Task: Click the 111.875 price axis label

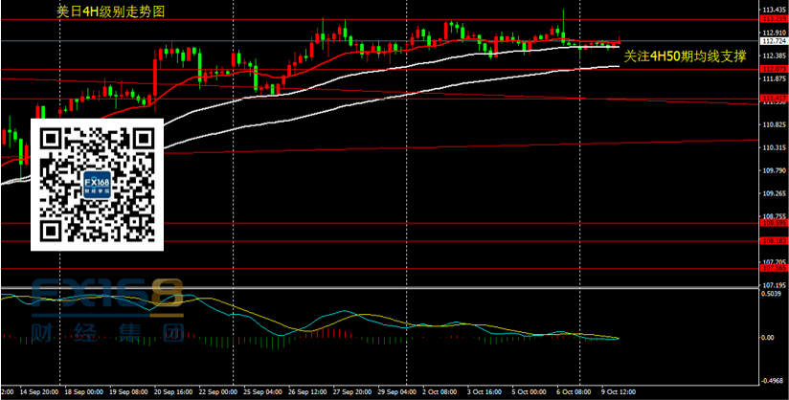Action: click(773, 78)
